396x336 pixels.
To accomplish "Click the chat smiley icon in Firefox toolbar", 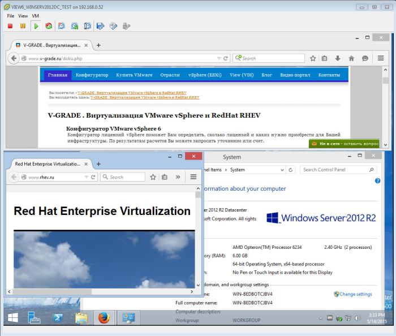I will [365, 58].
